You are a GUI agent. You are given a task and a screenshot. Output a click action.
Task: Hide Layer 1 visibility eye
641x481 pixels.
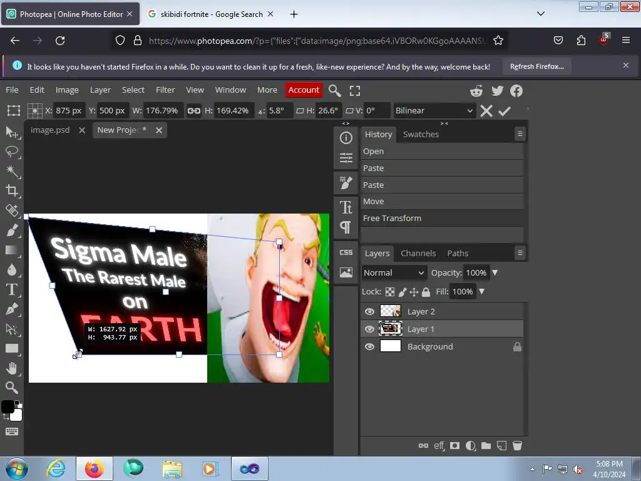[369, 329]
